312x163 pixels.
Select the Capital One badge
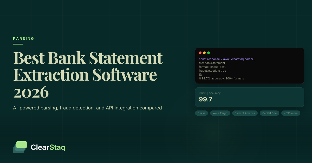click(x=269, y=113)
